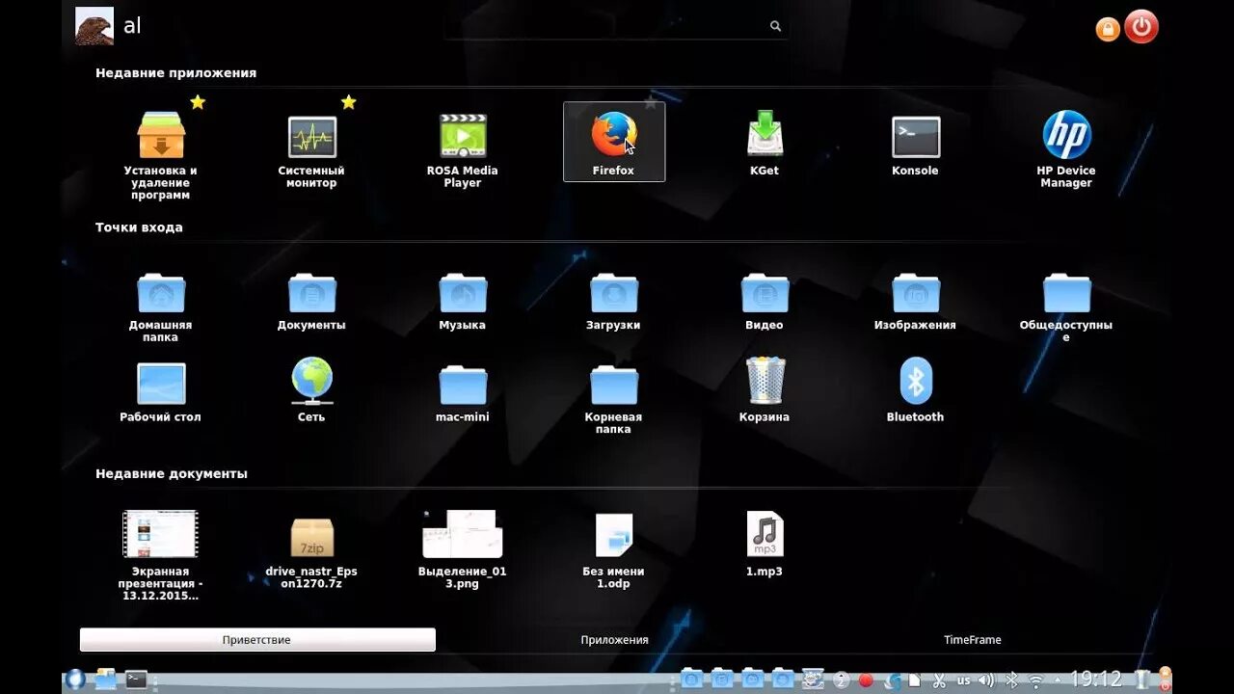This screenshot has height=694, width=1234.
Task: Open the Документы folder
Action: pos(311,302)
